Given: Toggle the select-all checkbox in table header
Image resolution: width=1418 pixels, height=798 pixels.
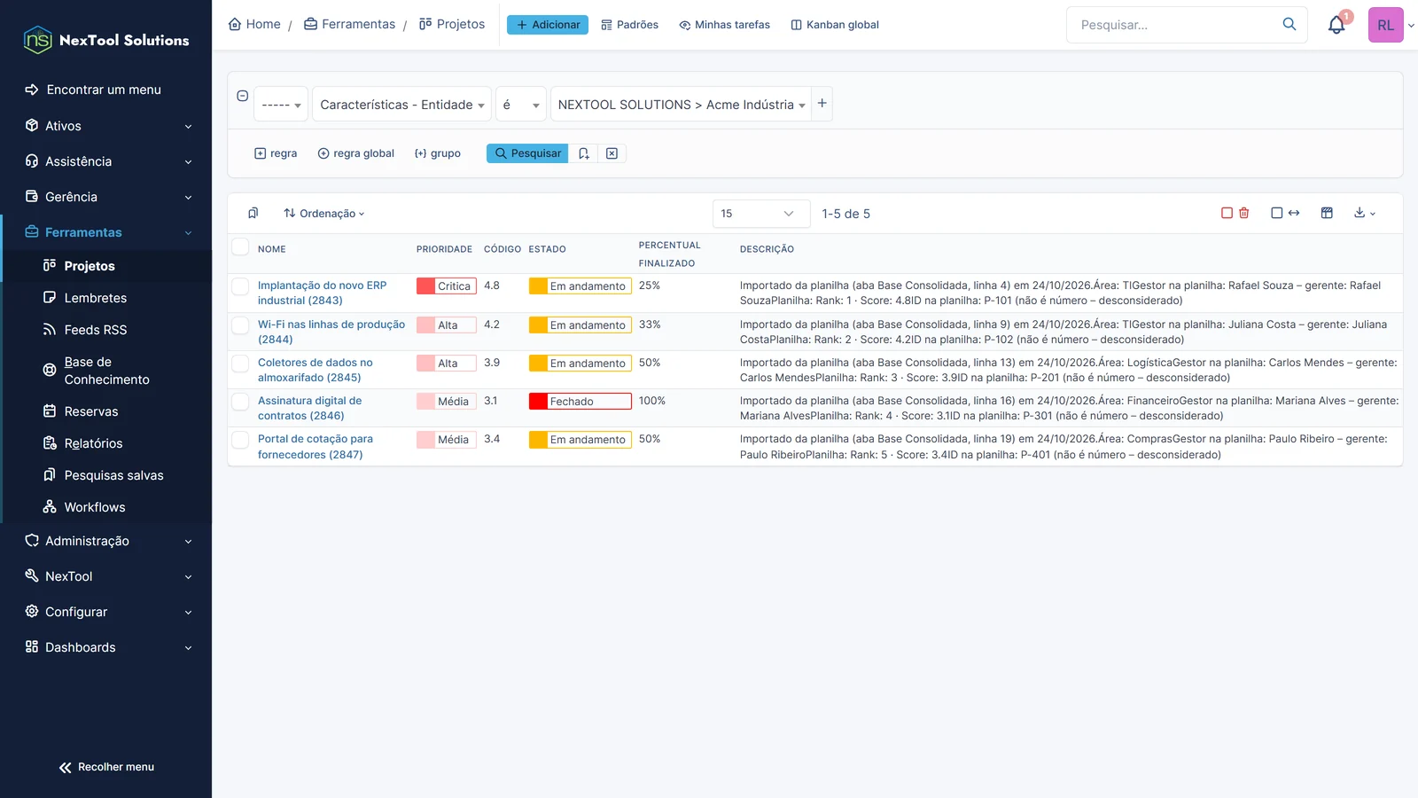Looking at the screenshot, I should (x=240, y=246).
